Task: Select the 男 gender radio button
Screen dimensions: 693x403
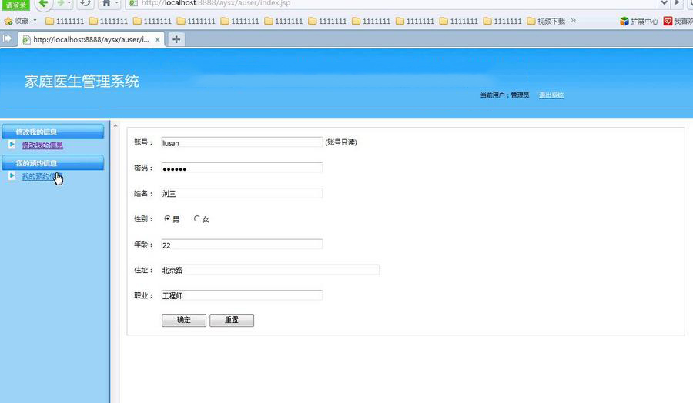Action: tap(167, 218)
